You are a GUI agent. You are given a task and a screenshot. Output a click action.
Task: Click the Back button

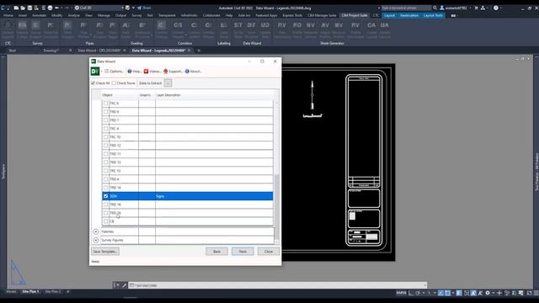coord(216,252)
